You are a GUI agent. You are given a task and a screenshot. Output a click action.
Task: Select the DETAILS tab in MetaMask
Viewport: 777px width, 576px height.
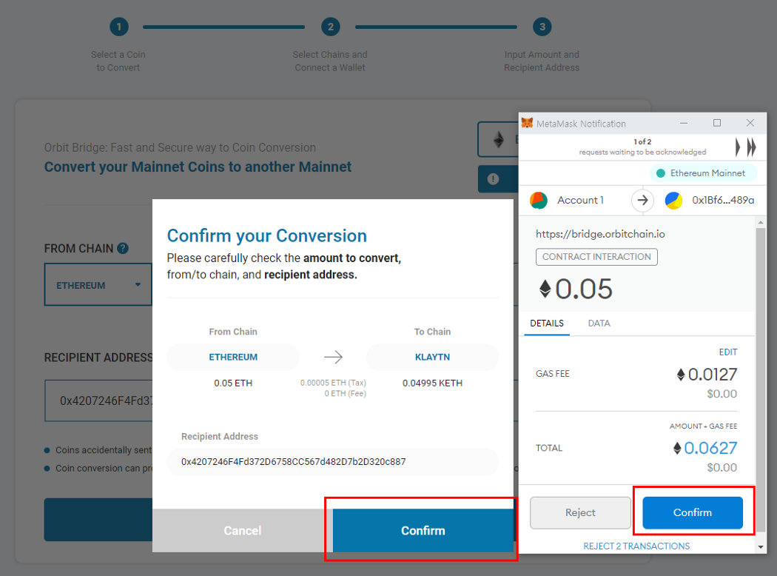547,324
